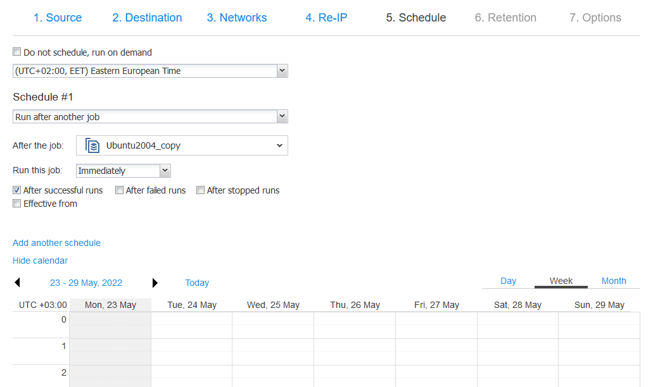The image size is (653, 387).
Task: Click the previous week arrow icon
Action: pos(17,283)
